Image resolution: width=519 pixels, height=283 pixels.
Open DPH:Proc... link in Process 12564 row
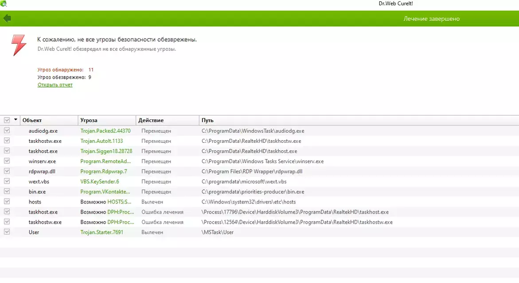pyautogui.click(x=121, y=222)
